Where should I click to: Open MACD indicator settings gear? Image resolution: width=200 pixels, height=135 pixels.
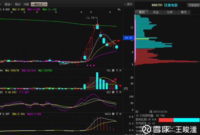[x=113, y=114]
